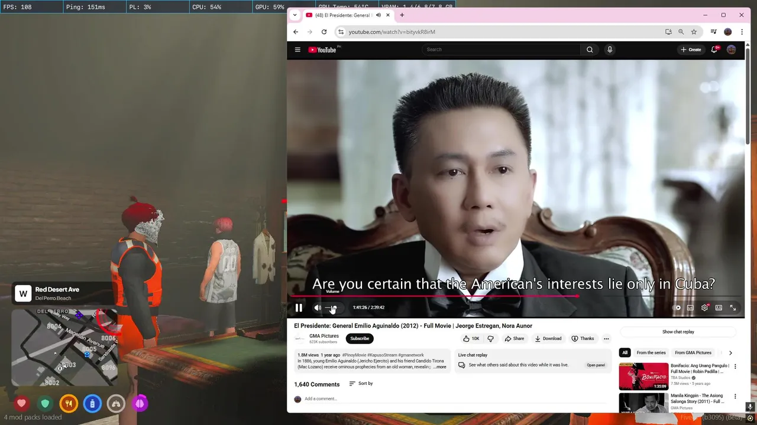Go to the YouTube home logo
The image size is (757, 425).
(322, 50)
